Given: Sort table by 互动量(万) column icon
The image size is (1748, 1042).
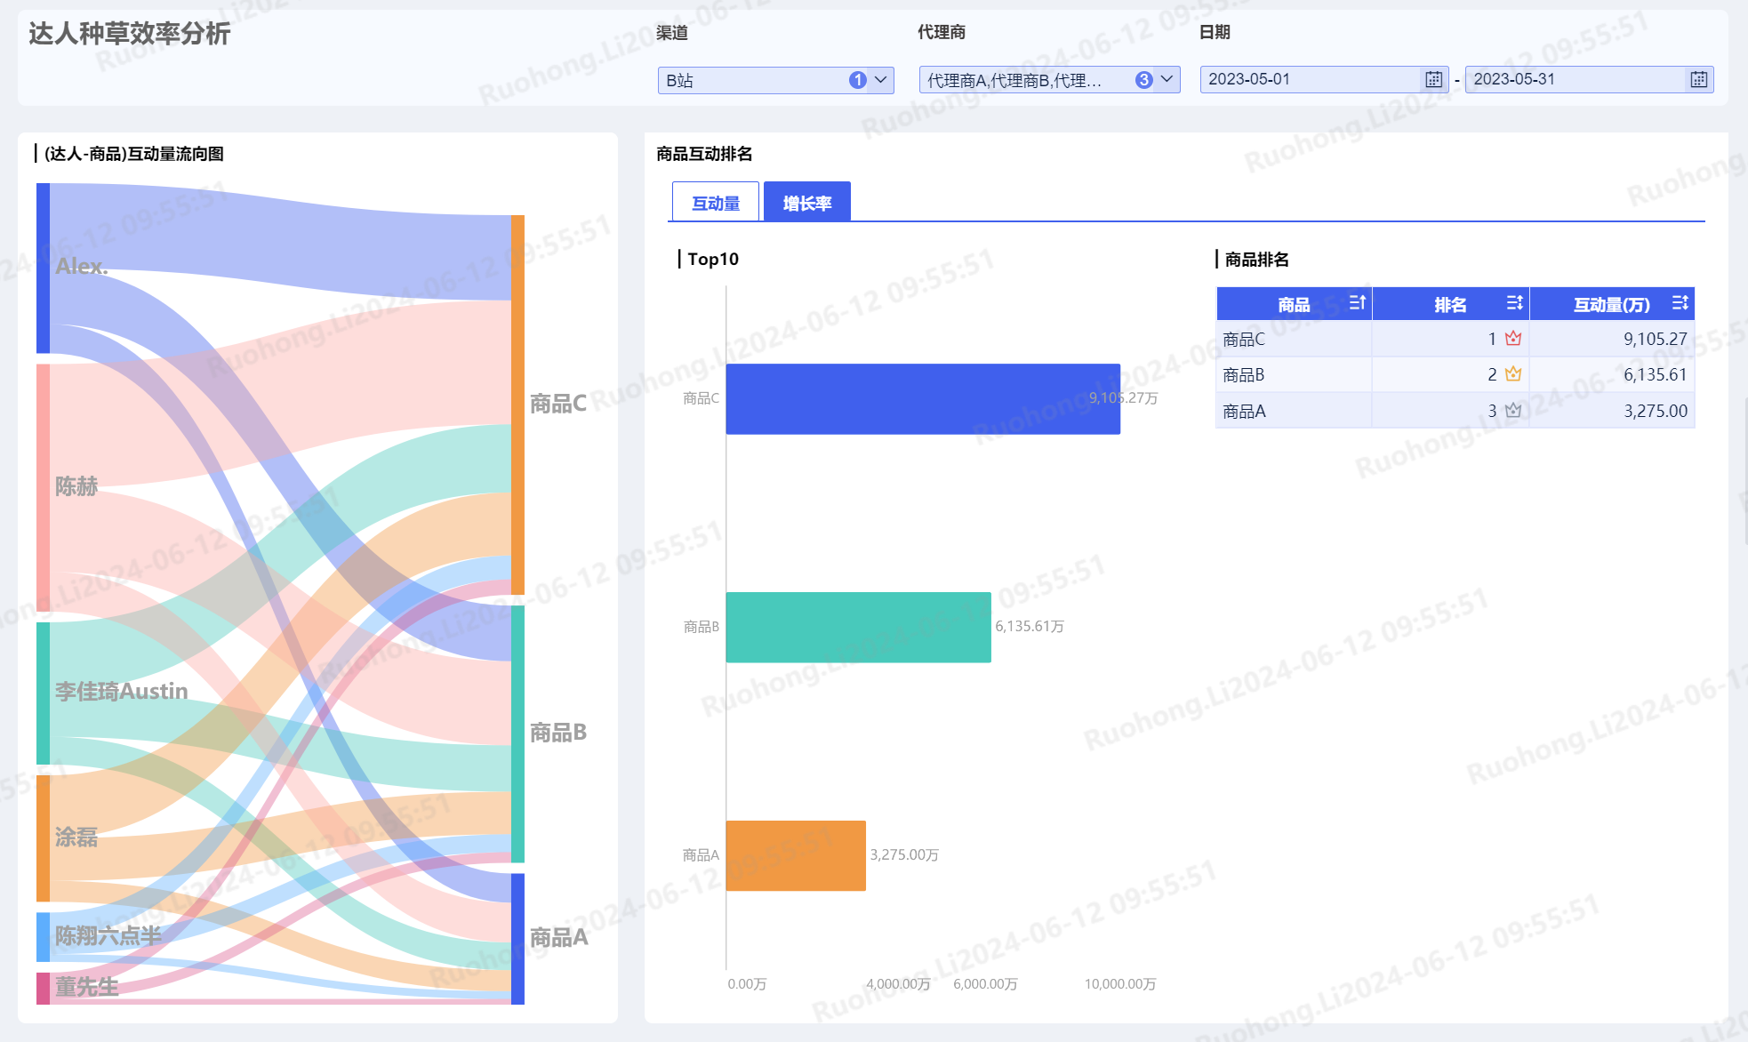Looking at the screenshot, I should 1680,303.
